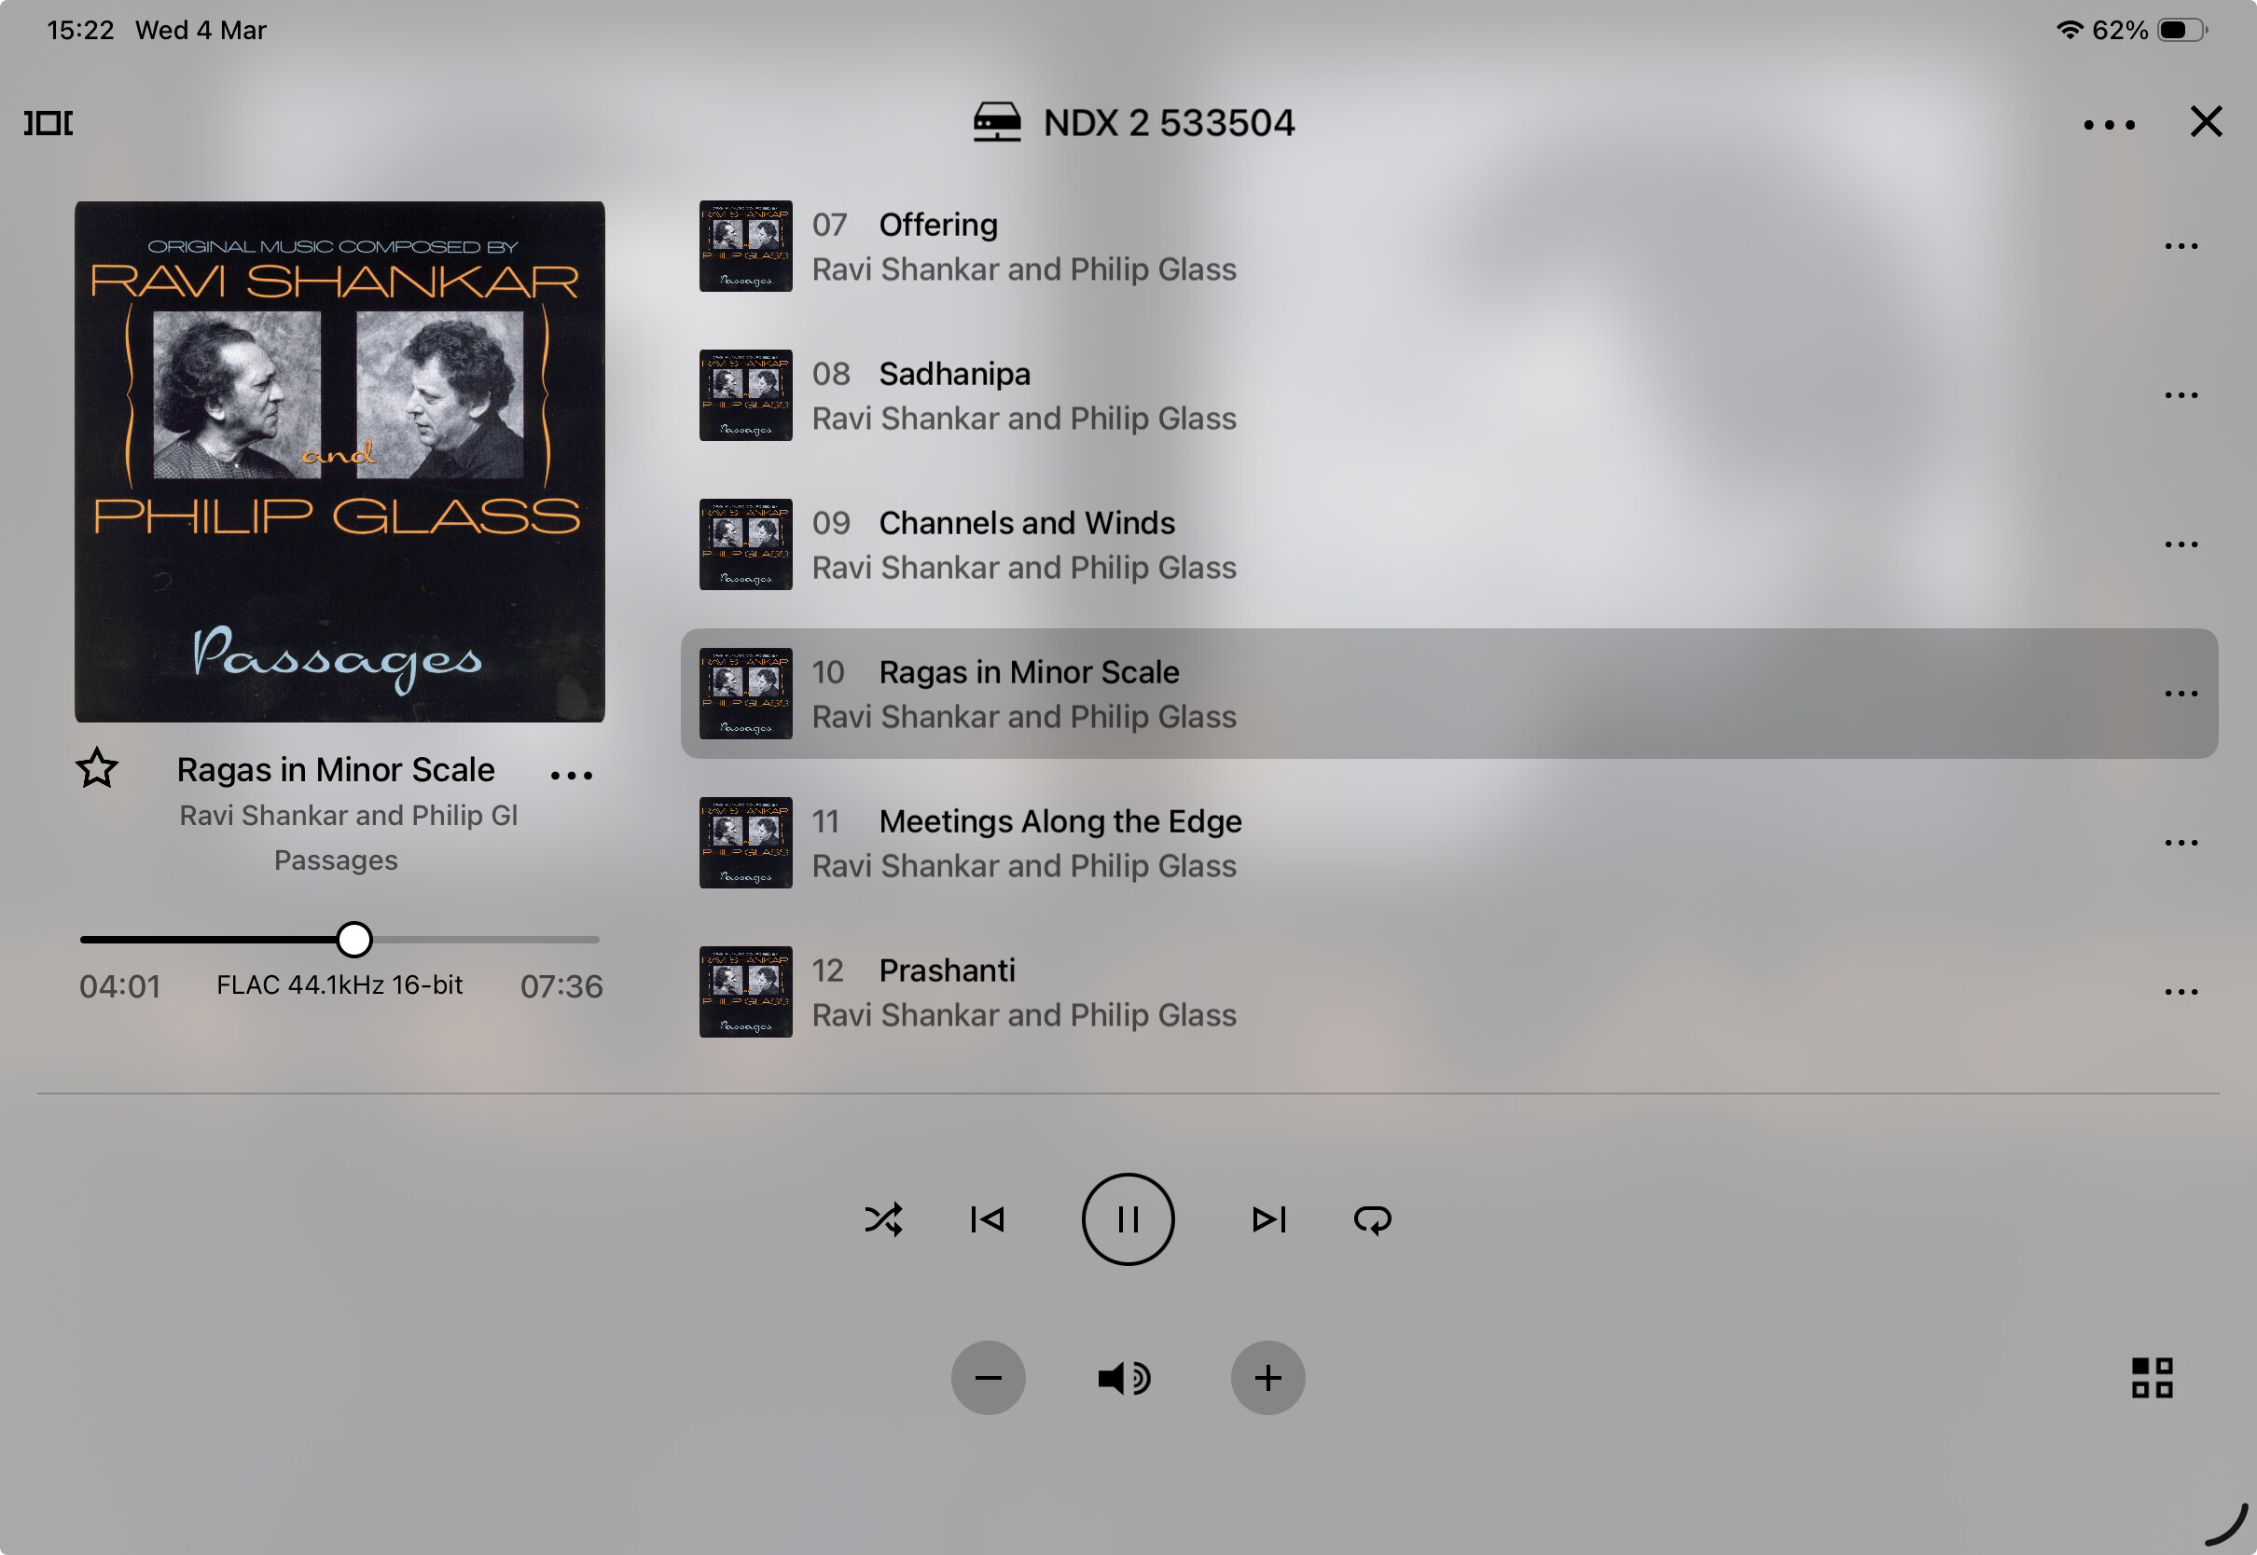2257x1555 pixels.
Task: Play track 08 Sadhanipa
Action: click(1449, 395)
